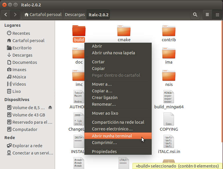Click the file pane's vertical scrollbar
The width and height of the screenshot is (223, 169).
[222, 81]
